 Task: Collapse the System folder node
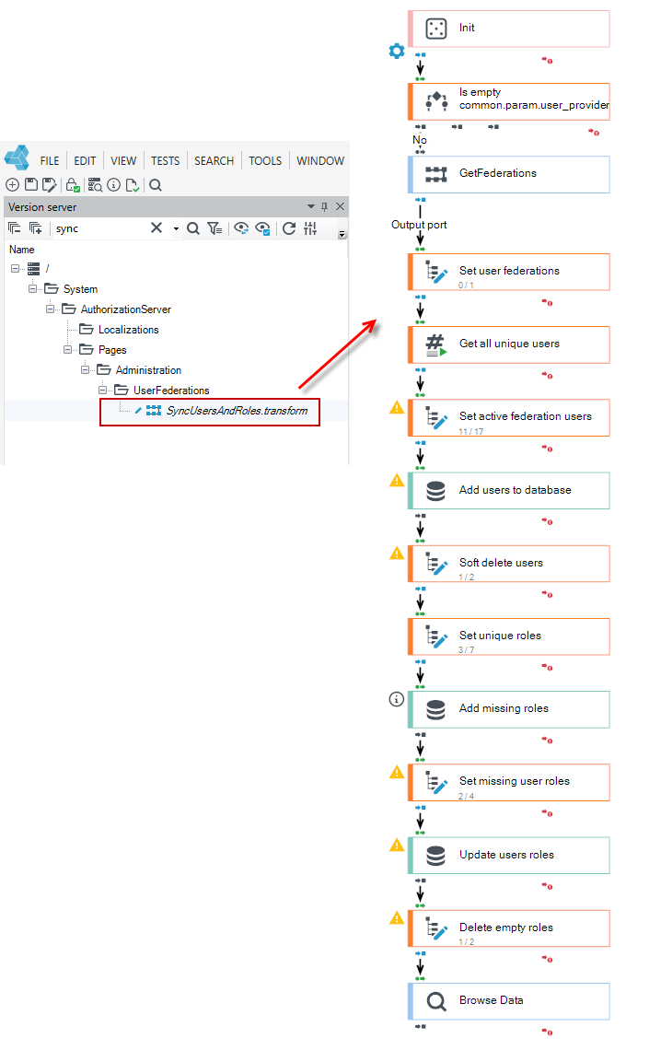32,288
